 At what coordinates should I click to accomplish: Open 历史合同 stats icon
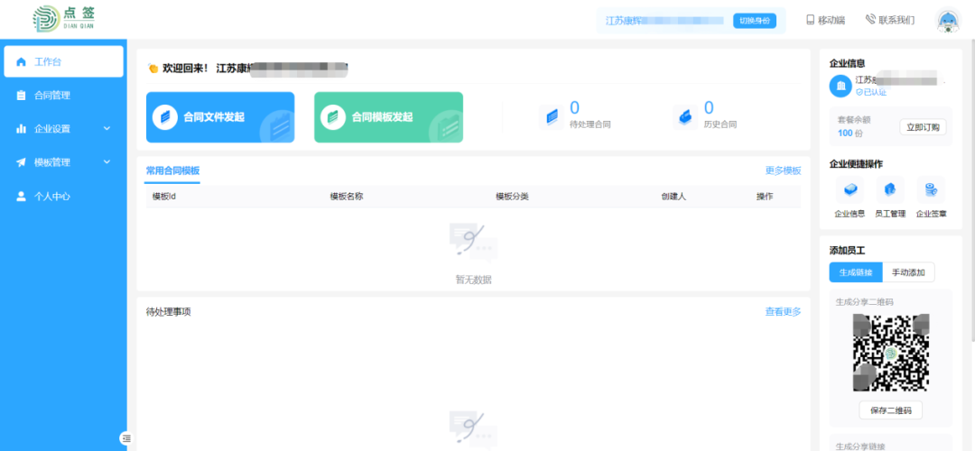pos(684,116)
